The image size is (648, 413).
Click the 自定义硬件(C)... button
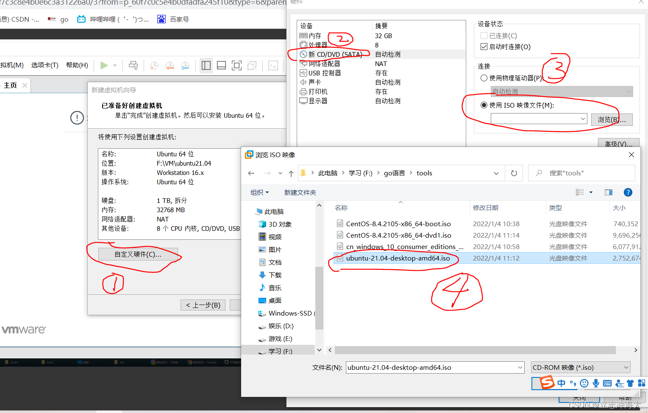pos(138,254)
